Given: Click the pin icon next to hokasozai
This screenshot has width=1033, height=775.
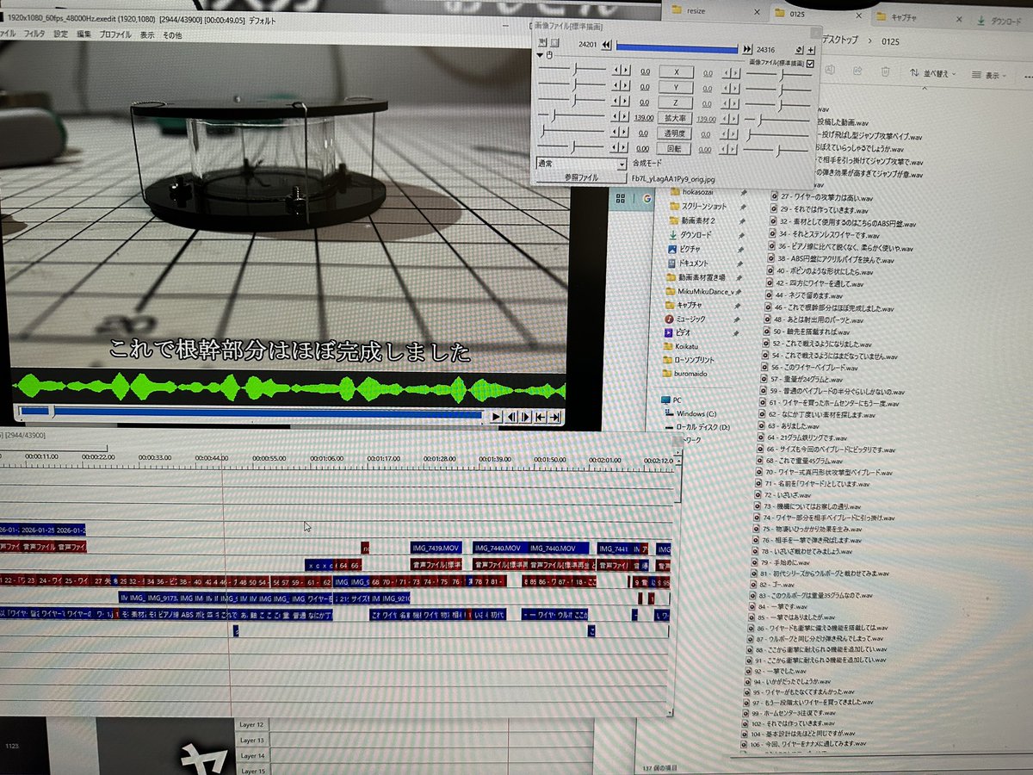Looking at the screenshot, I should pos(742,191).
